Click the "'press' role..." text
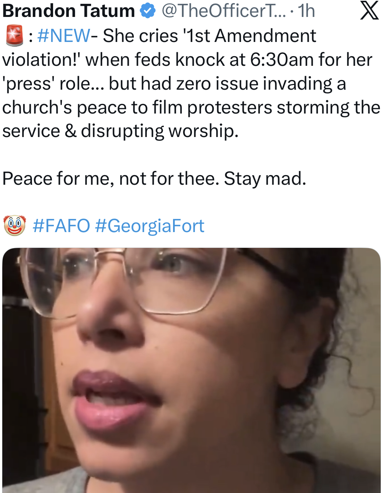Image resolution: width=383 pixels, height=493 pixels. point(53,84)
